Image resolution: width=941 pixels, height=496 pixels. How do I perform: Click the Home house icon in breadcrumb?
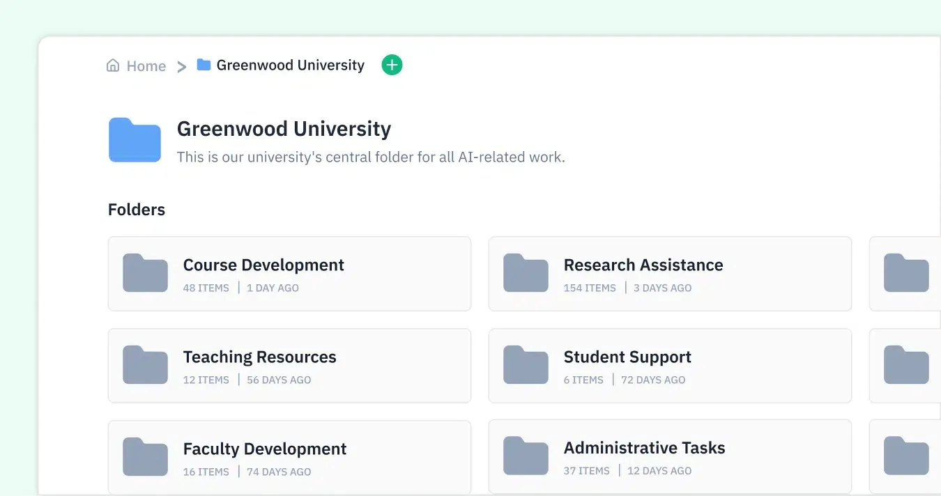pos(113,65)
